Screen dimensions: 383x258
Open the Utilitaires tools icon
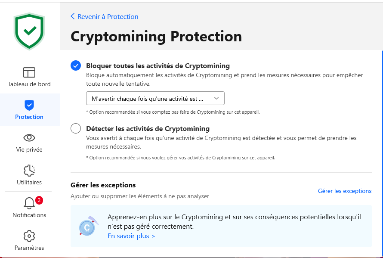(29, 171)
